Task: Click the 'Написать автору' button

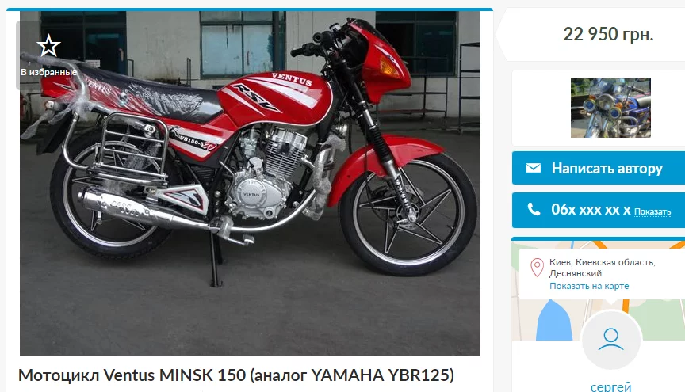Action: coord(599,168)
